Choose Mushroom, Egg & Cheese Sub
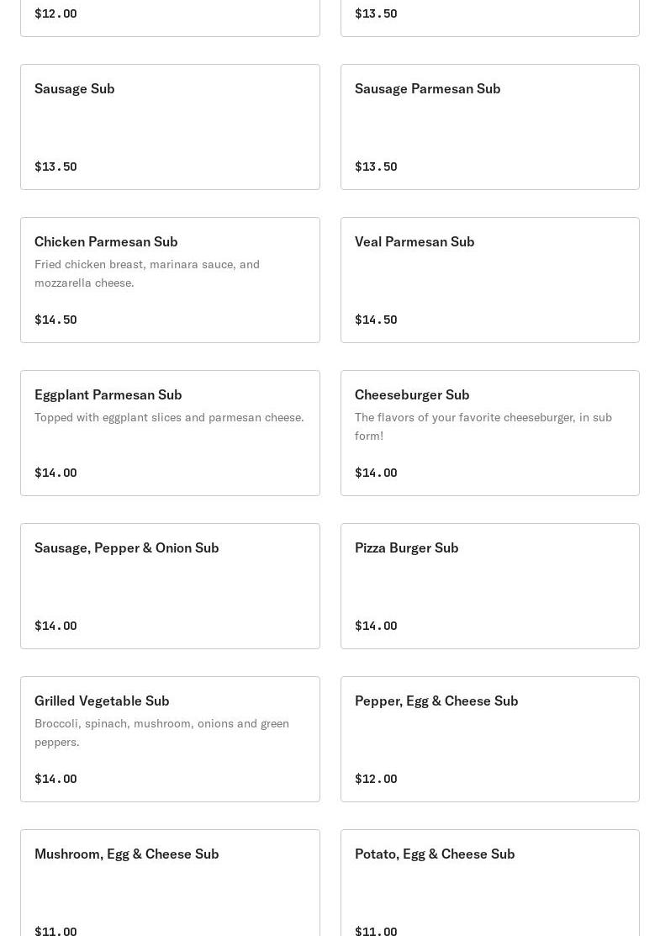The height and width of the screenshot is (936, 660). pos(170,883)
